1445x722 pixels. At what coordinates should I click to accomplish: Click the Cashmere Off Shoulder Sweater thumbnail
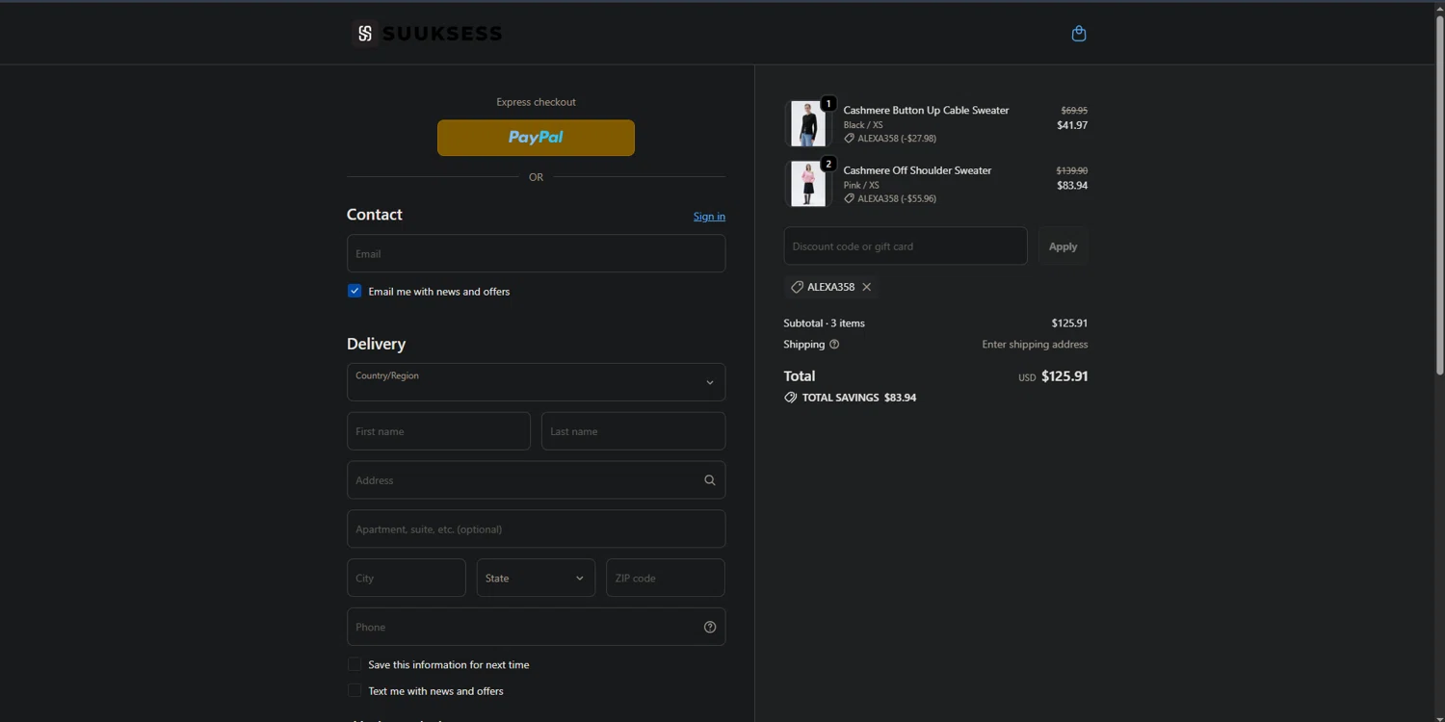(x=808, y=184)
